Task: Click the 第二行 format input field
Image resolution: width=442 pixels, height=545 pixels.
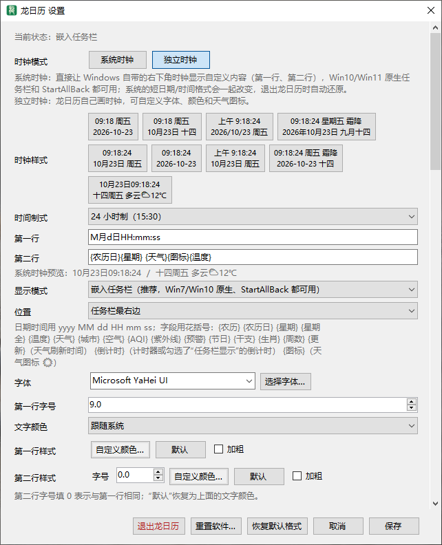Action: (x=253, y=257)
